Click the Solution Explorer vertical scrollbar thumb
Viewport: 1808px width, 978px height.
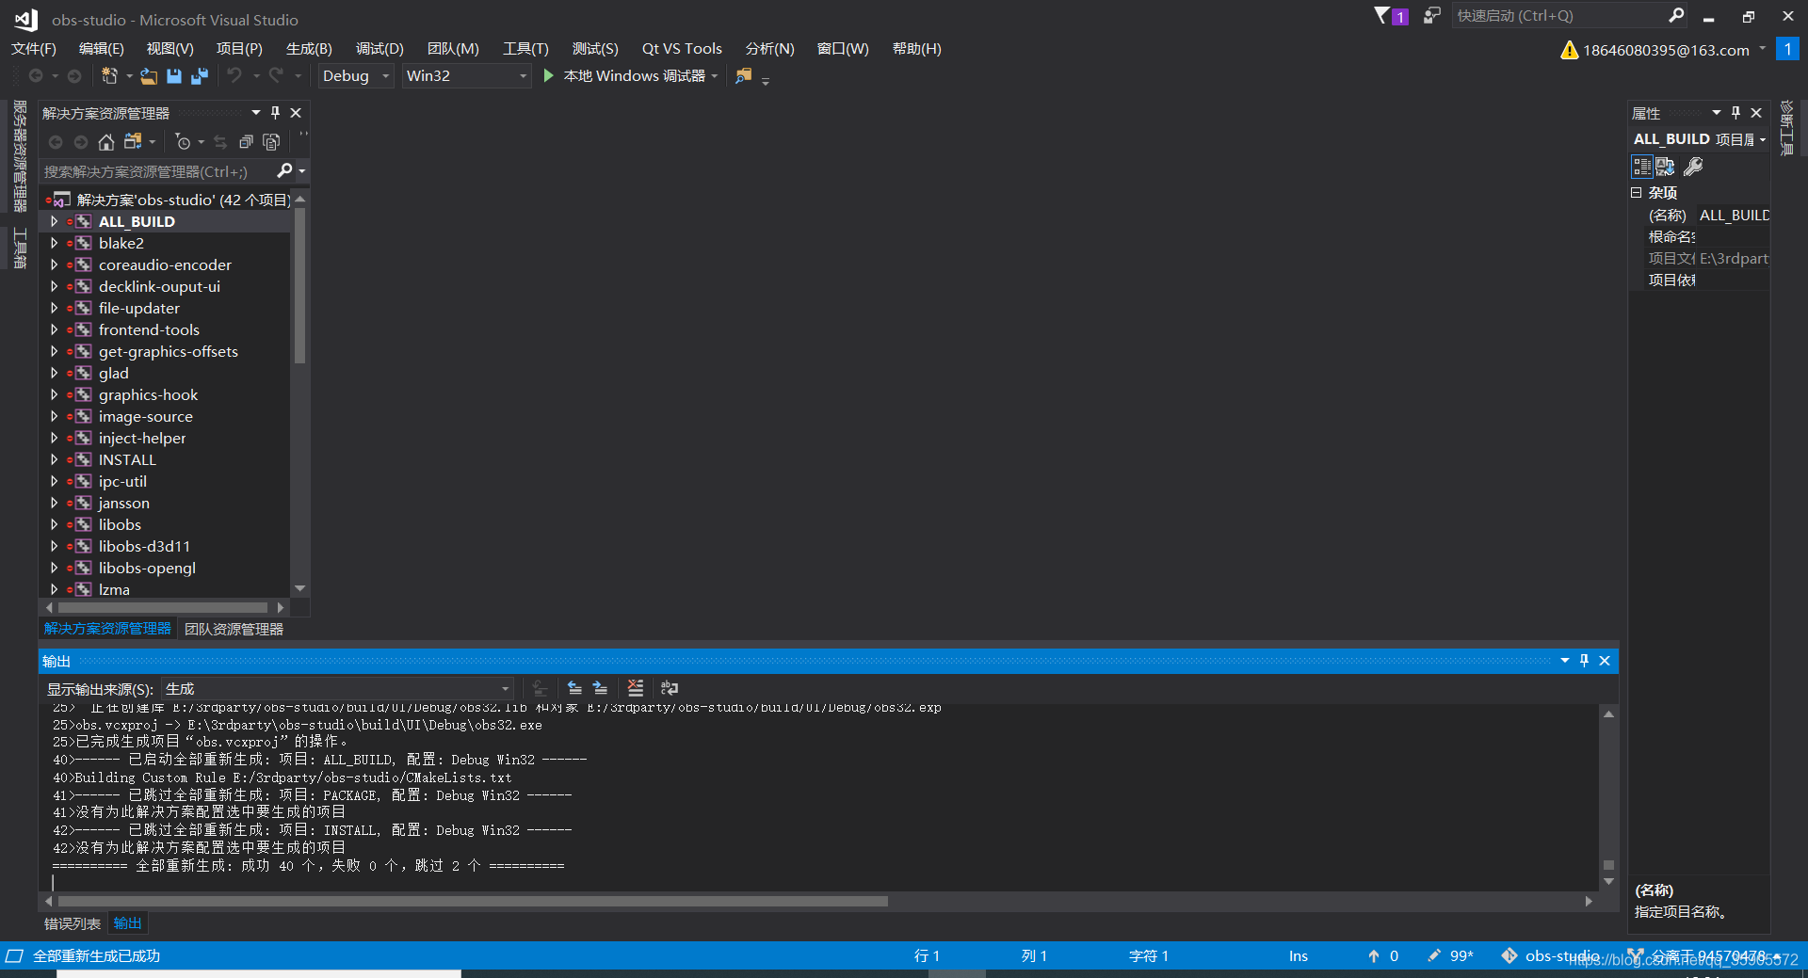[299, 286]
